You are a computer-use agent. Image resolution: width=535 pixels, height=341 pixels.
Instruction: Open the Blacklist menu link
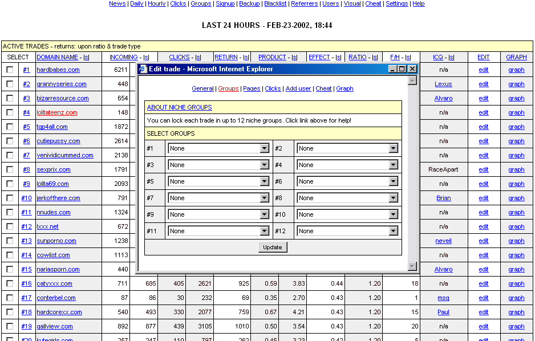coord(275,4)
